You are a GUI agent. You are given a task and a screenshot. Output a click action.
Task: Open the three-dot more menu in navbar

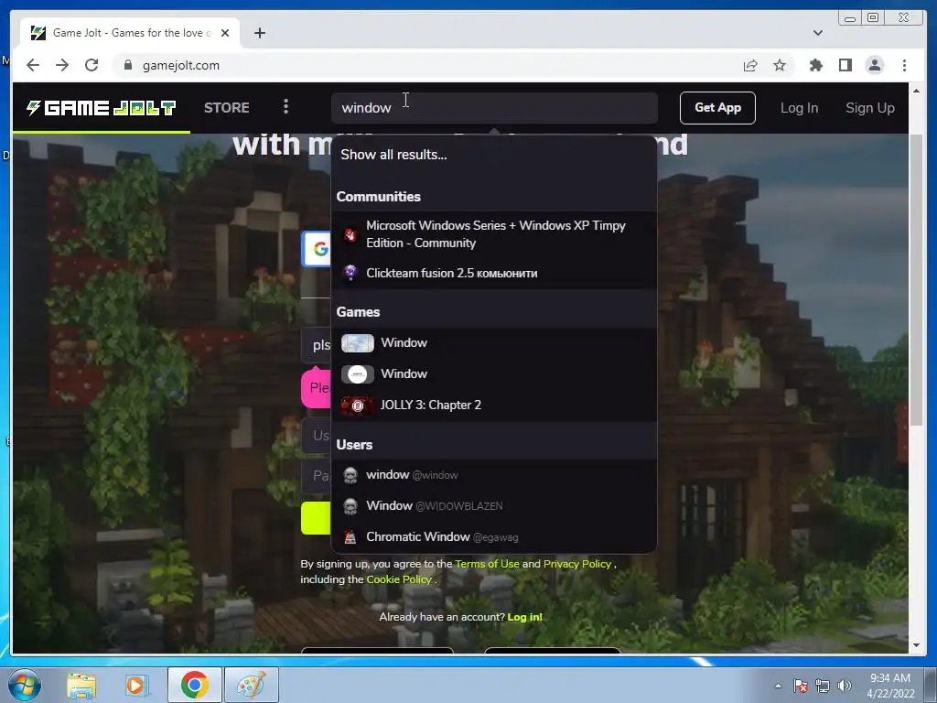[285, 107]
